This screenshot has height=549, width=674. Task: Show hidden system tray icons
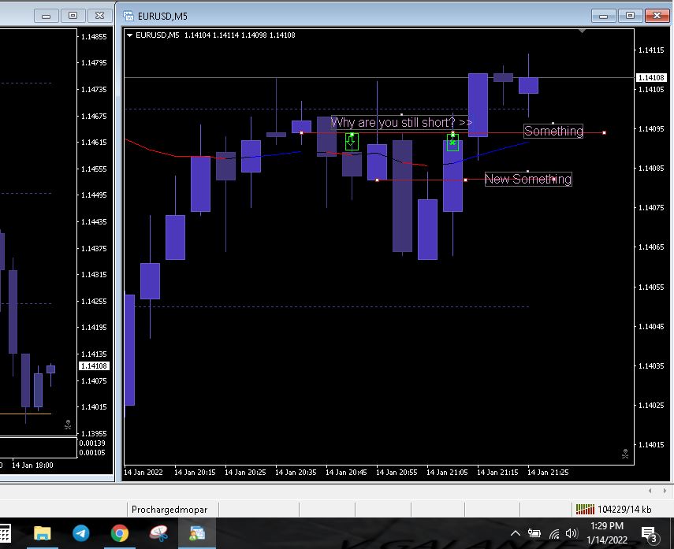point(516,533)
